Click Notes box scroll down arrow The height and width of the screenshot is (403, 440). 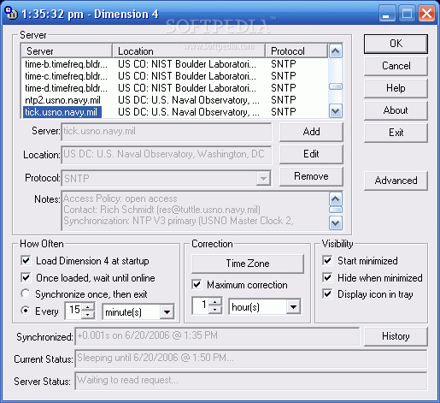(336, 223)
